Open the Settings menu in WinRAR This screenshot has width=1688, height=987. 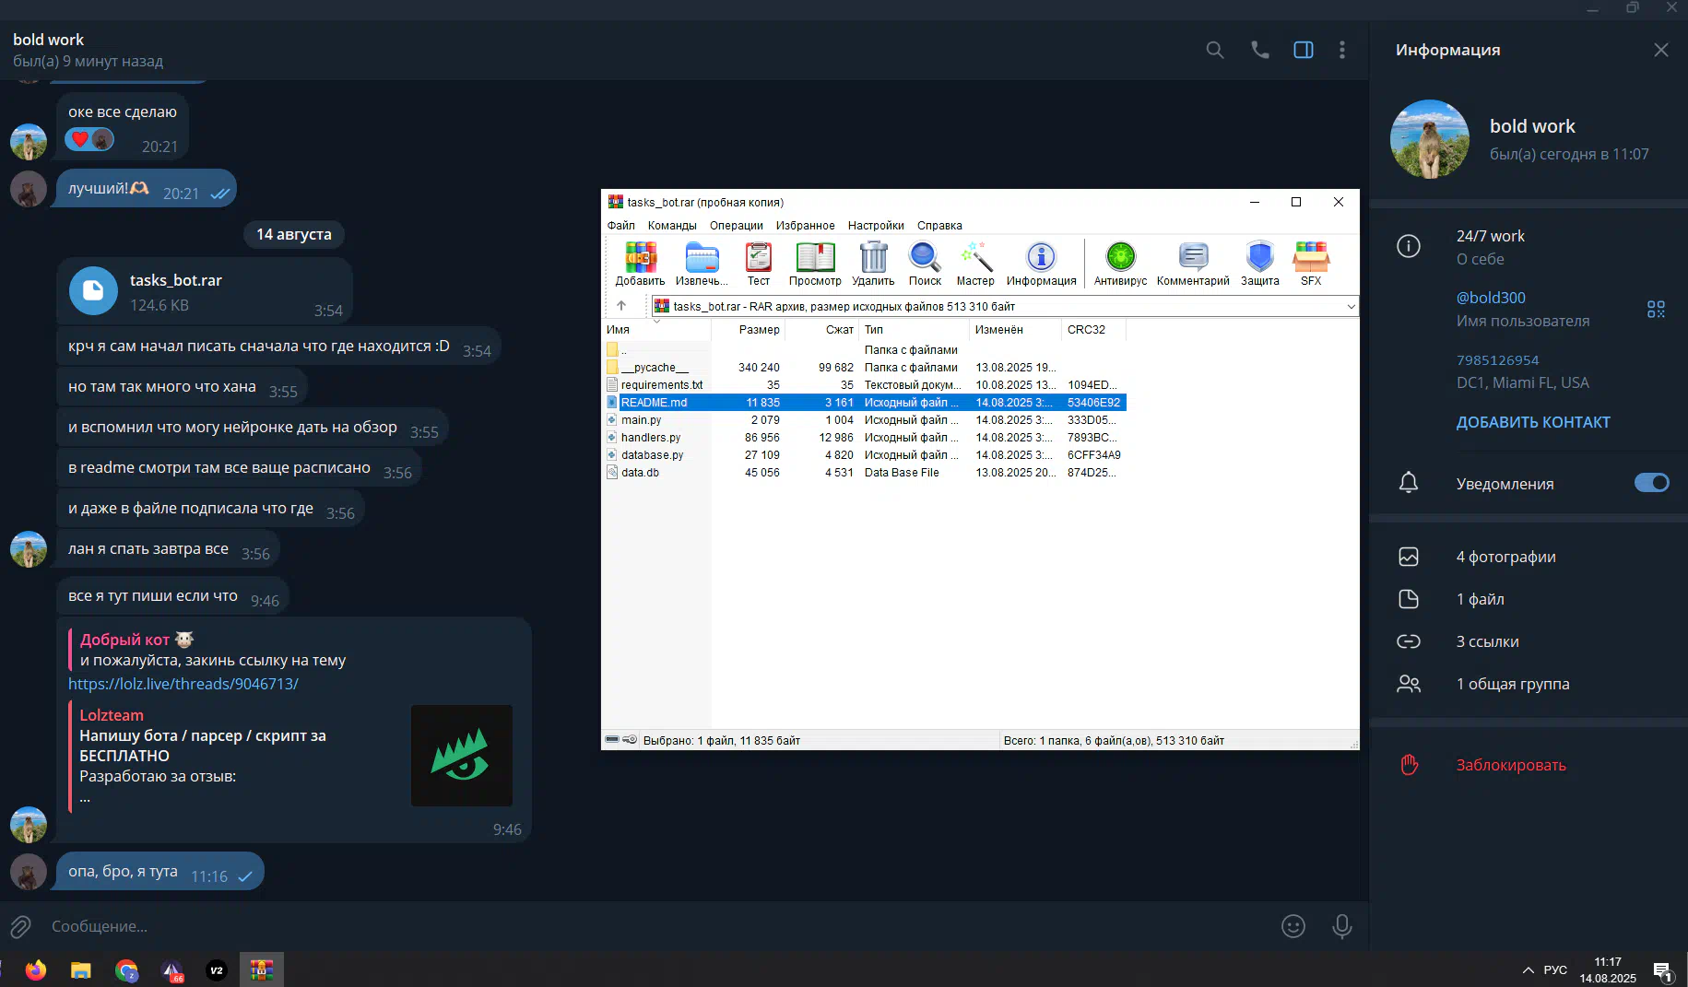tap(875, 226)
